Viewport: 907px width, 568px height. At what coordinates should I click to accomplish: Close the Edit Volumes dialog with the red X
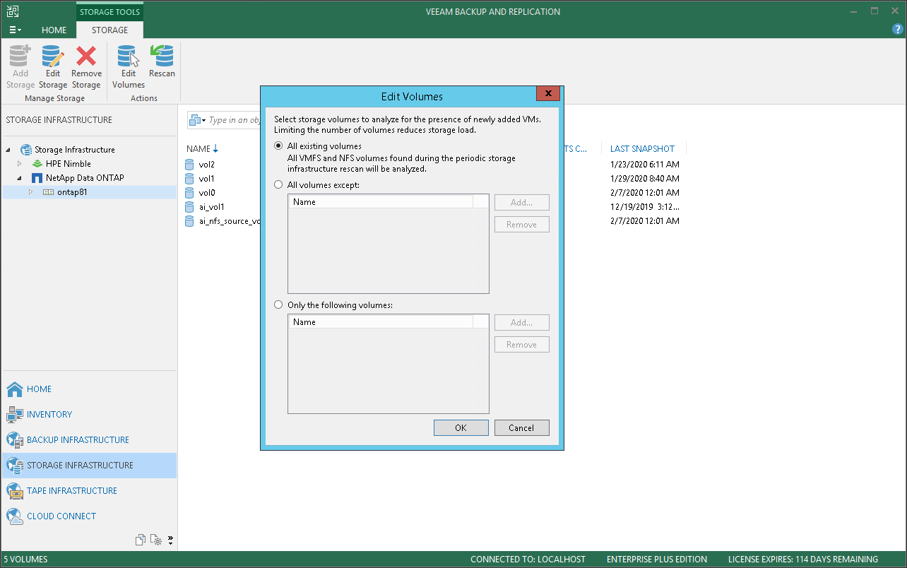548,95
